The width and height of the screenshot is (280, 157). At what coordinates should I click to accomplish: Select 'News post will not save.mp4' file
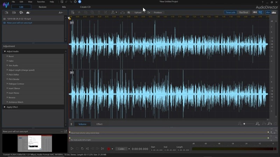[19, 23]
